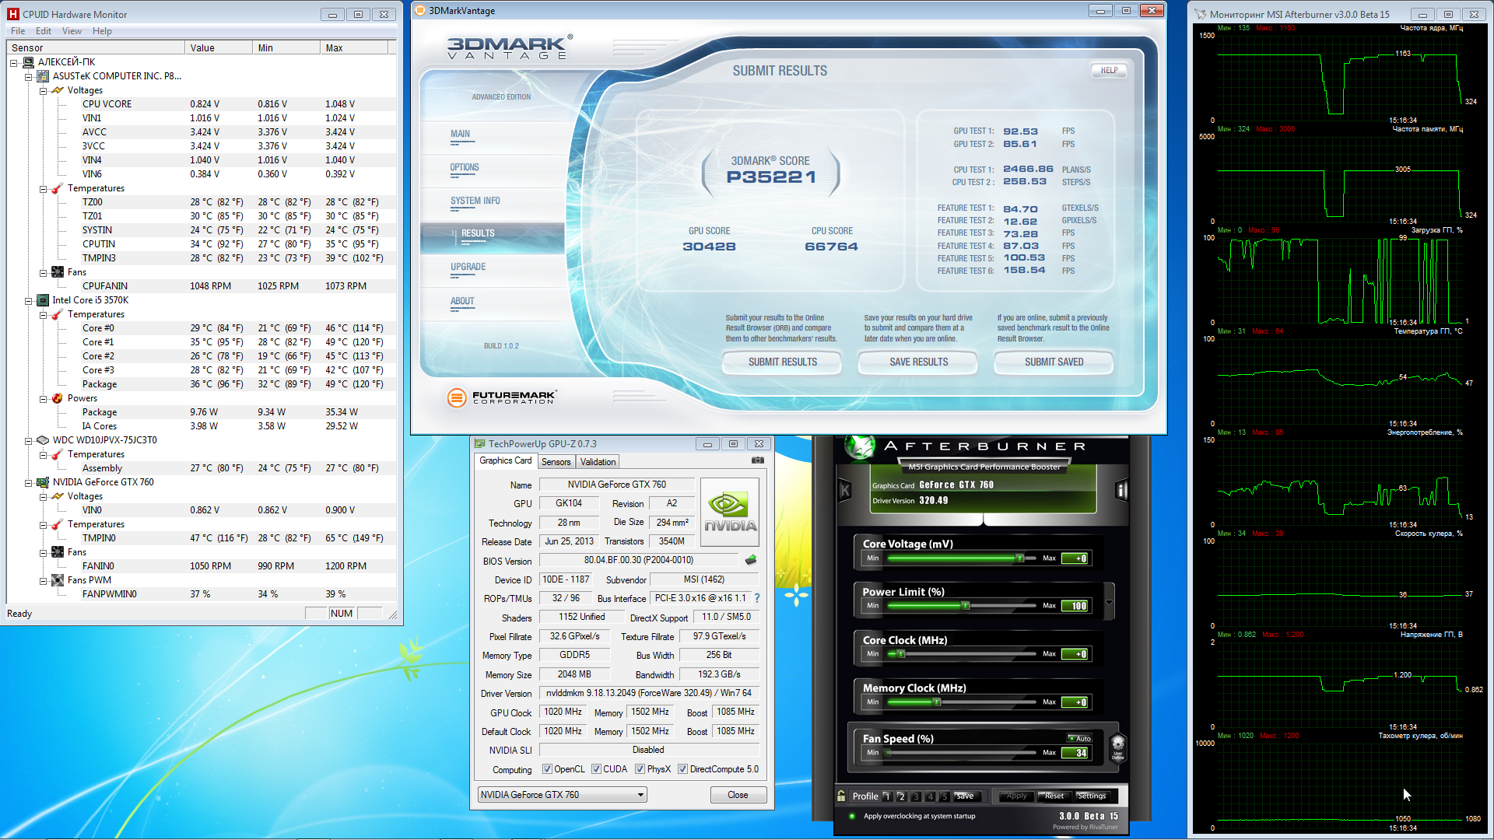
Task: Toggle the OpenCL checkbox
Action: (x=547, y=769)
